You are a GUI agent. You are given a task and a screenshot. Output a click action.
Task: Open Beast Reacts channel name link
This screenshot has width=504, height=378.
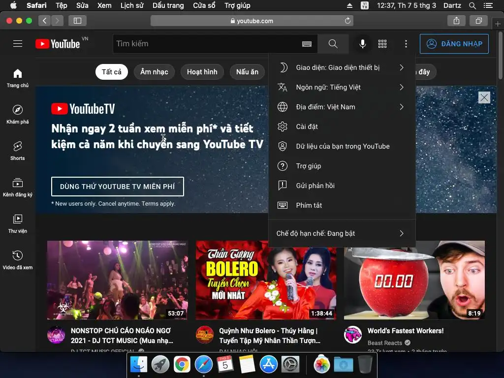pyautogui.click(x=385, y=343)
